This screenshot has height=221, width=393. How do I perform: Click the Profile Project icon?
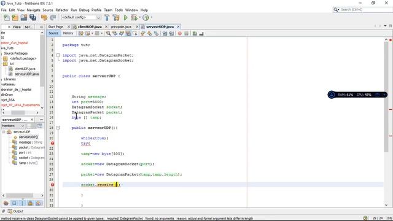click(x=146, y=18)
